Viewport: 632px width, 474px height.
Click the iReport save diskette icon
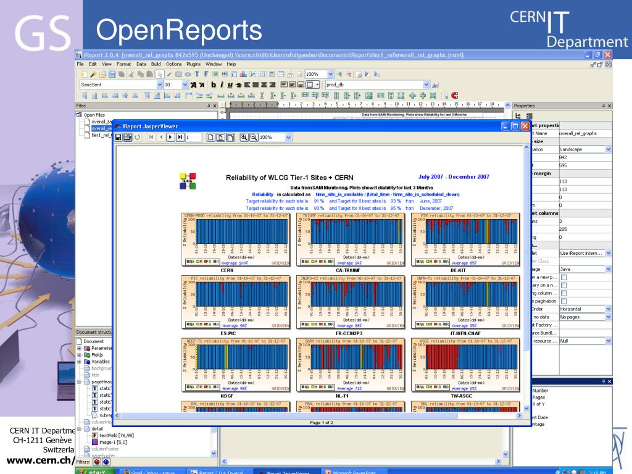(x=112, y=74)
